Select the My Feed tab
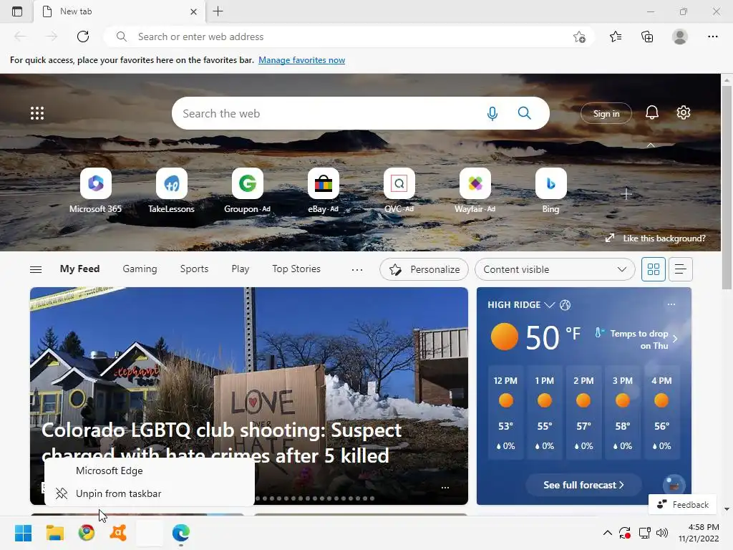733x550 pixels. pyautogui.click(x=79, y=269)
